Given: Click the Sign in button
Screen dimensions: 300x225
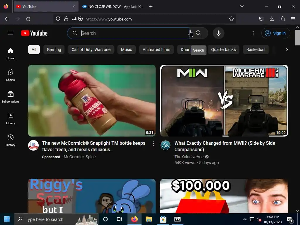Looking at the screenshot, I should [x=275, y=33].
